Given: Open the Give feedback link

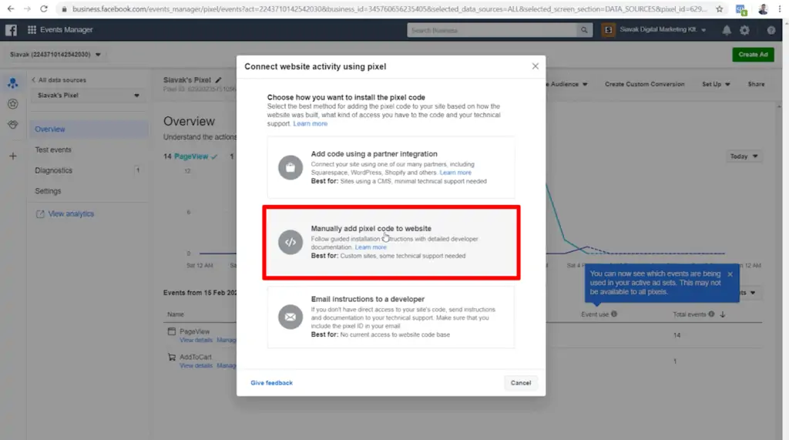Looking at the screenshot, I should (x=272, y=383).
